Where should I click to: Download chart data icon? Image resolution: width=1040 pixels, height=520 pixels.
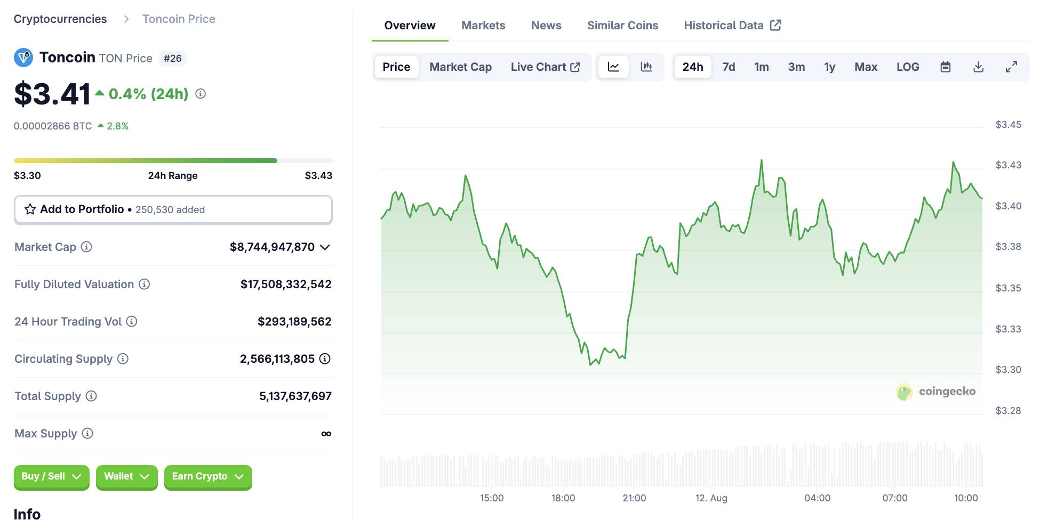coord(978,67)
